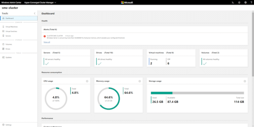Open the Updates tool

tap(19, 57)
